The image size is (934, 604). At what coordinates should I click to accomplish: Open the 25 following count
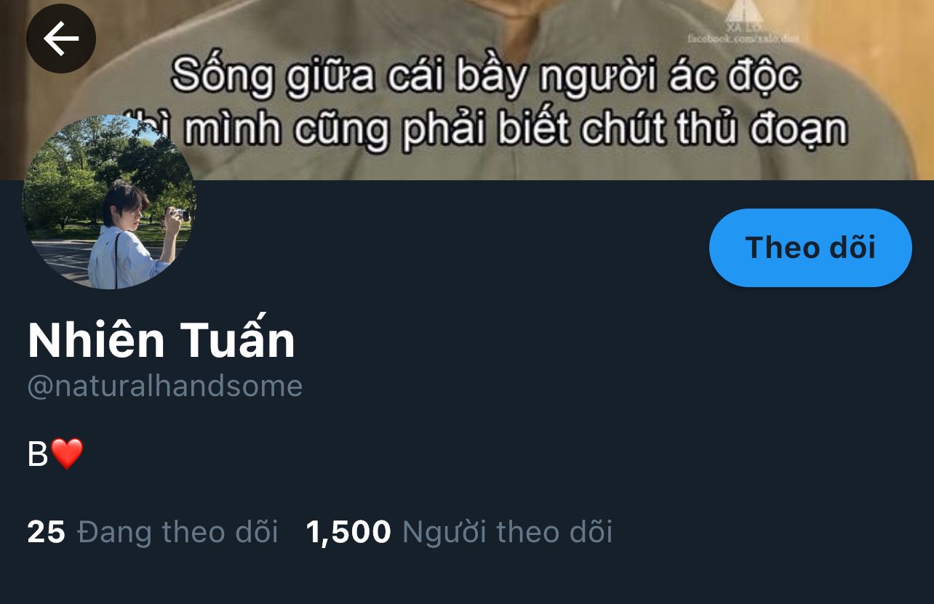point(47,532)
